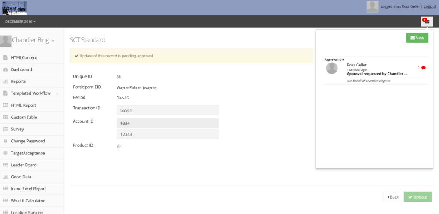Click the struck-through Account ID 1234 field
This screenshot has width=439, height=214.
[x=168, y=123]
